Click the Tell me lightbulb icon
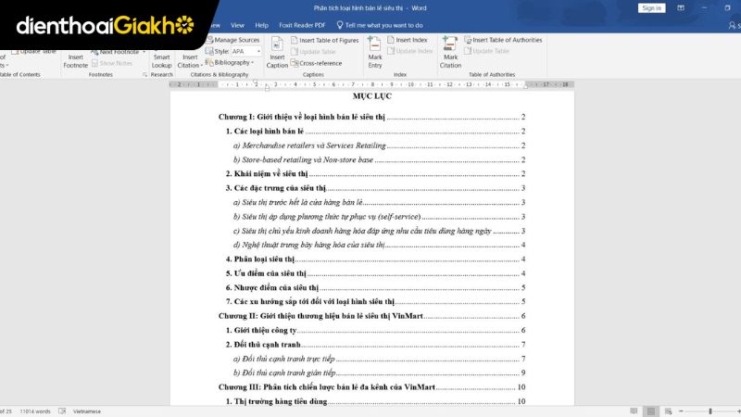The image size is (741, 417). coord(339,25)
